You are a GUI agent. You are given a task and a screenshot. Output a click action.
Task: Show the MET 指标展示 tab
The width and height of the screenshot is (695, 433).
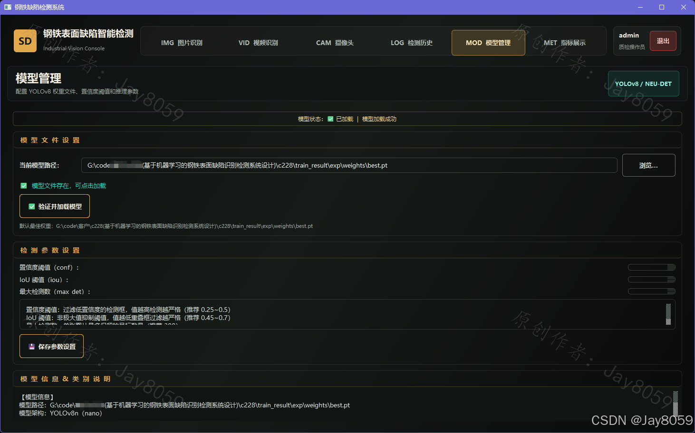pos(565,43)
